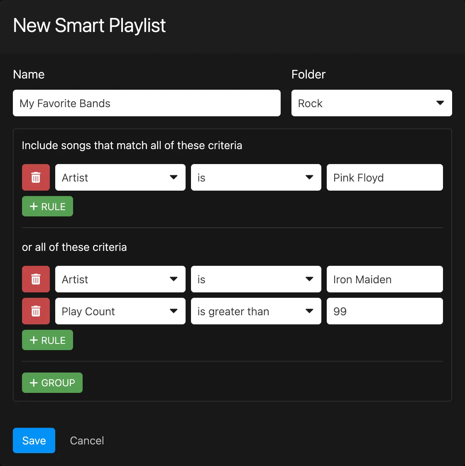Click the plus icon on the first RULE button
465x466 pixels.
click(34, 206)
